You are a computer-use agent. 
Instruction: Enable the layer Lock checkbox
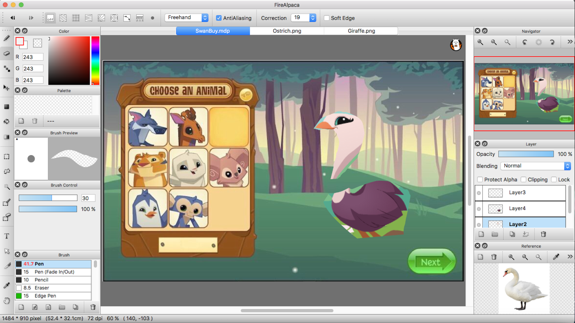pyautogui.click(x=554, y=179)
